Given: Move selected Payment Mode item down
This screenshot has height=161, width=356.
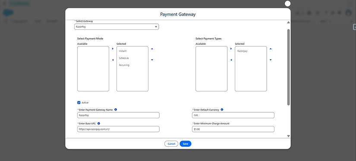Looking at the screenshot, I should click(152, 60).
